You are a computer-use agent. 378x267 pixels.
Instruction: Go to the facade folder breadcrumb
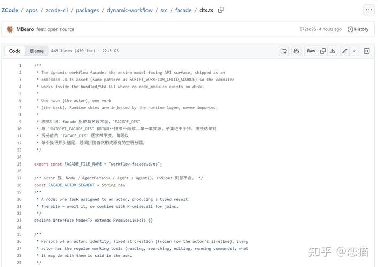(183, 10)
